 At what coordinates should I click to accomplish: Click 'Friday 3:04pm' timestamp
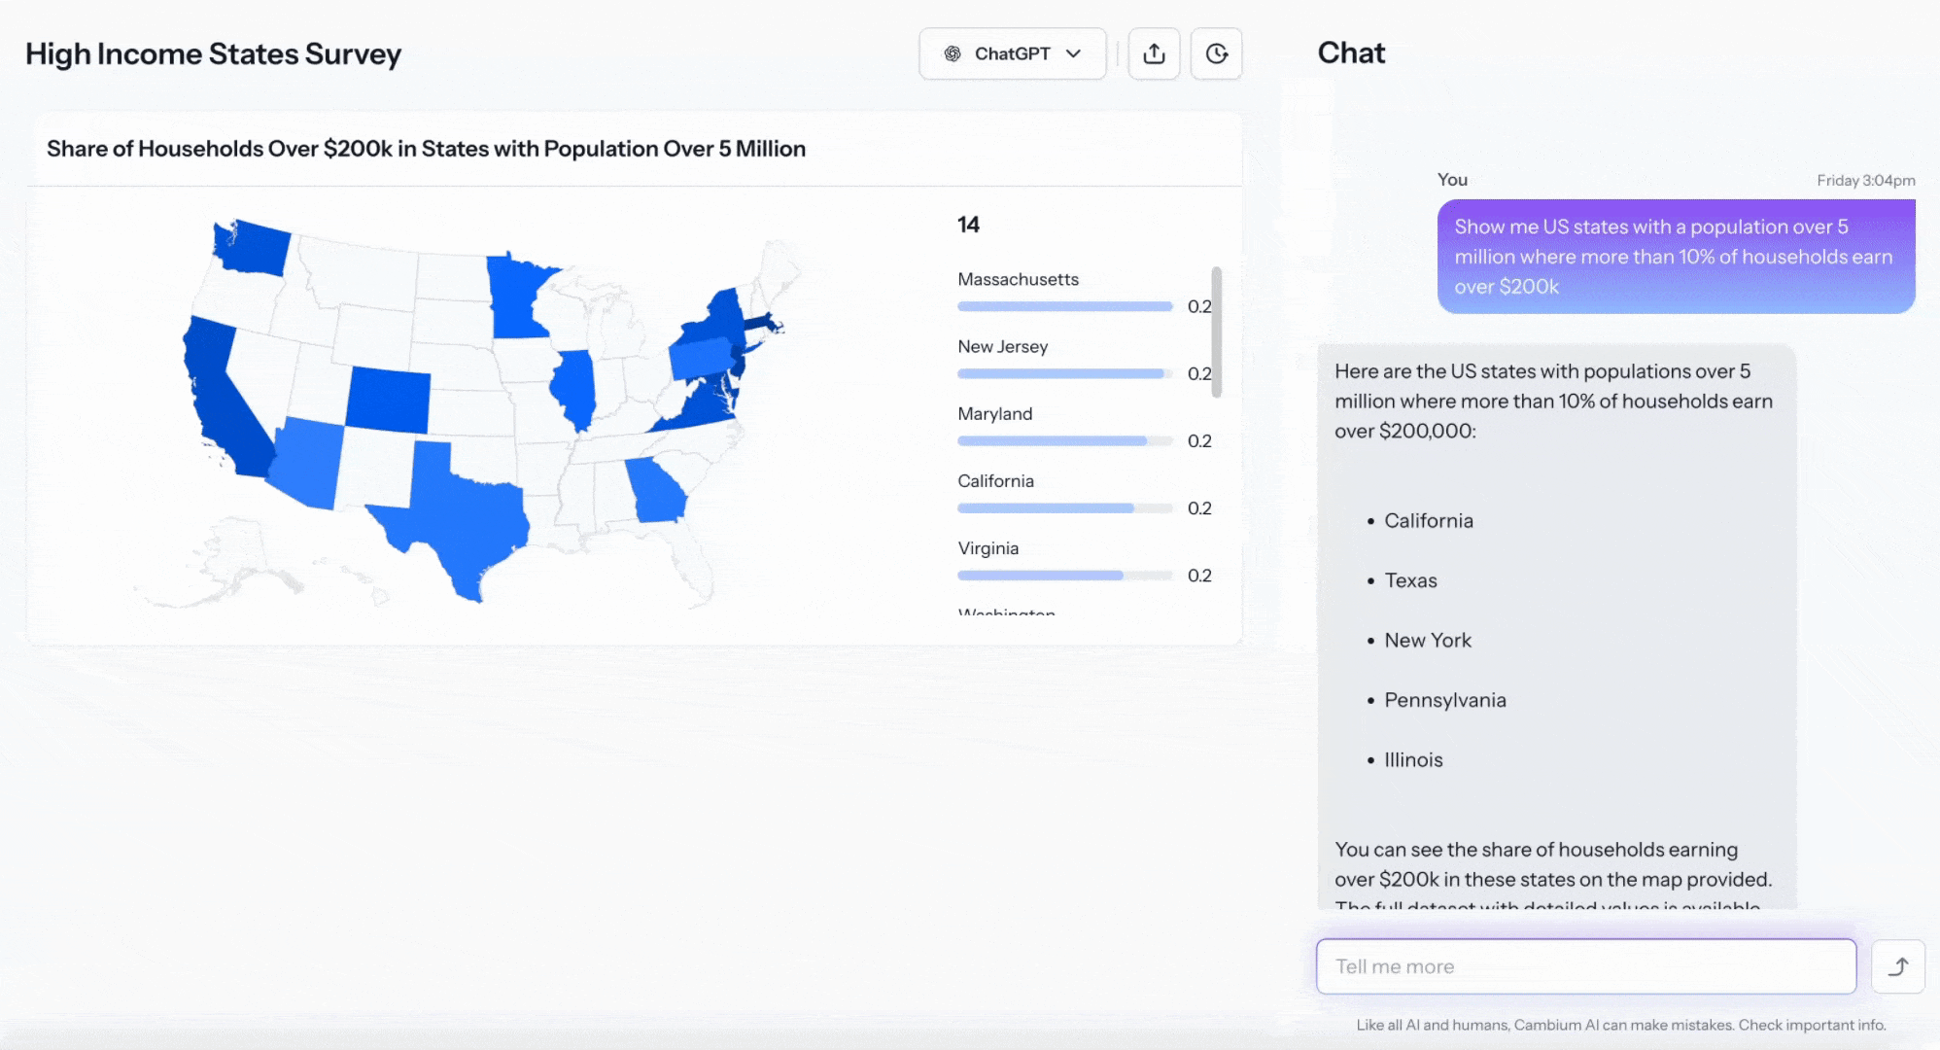(1865, 180)
